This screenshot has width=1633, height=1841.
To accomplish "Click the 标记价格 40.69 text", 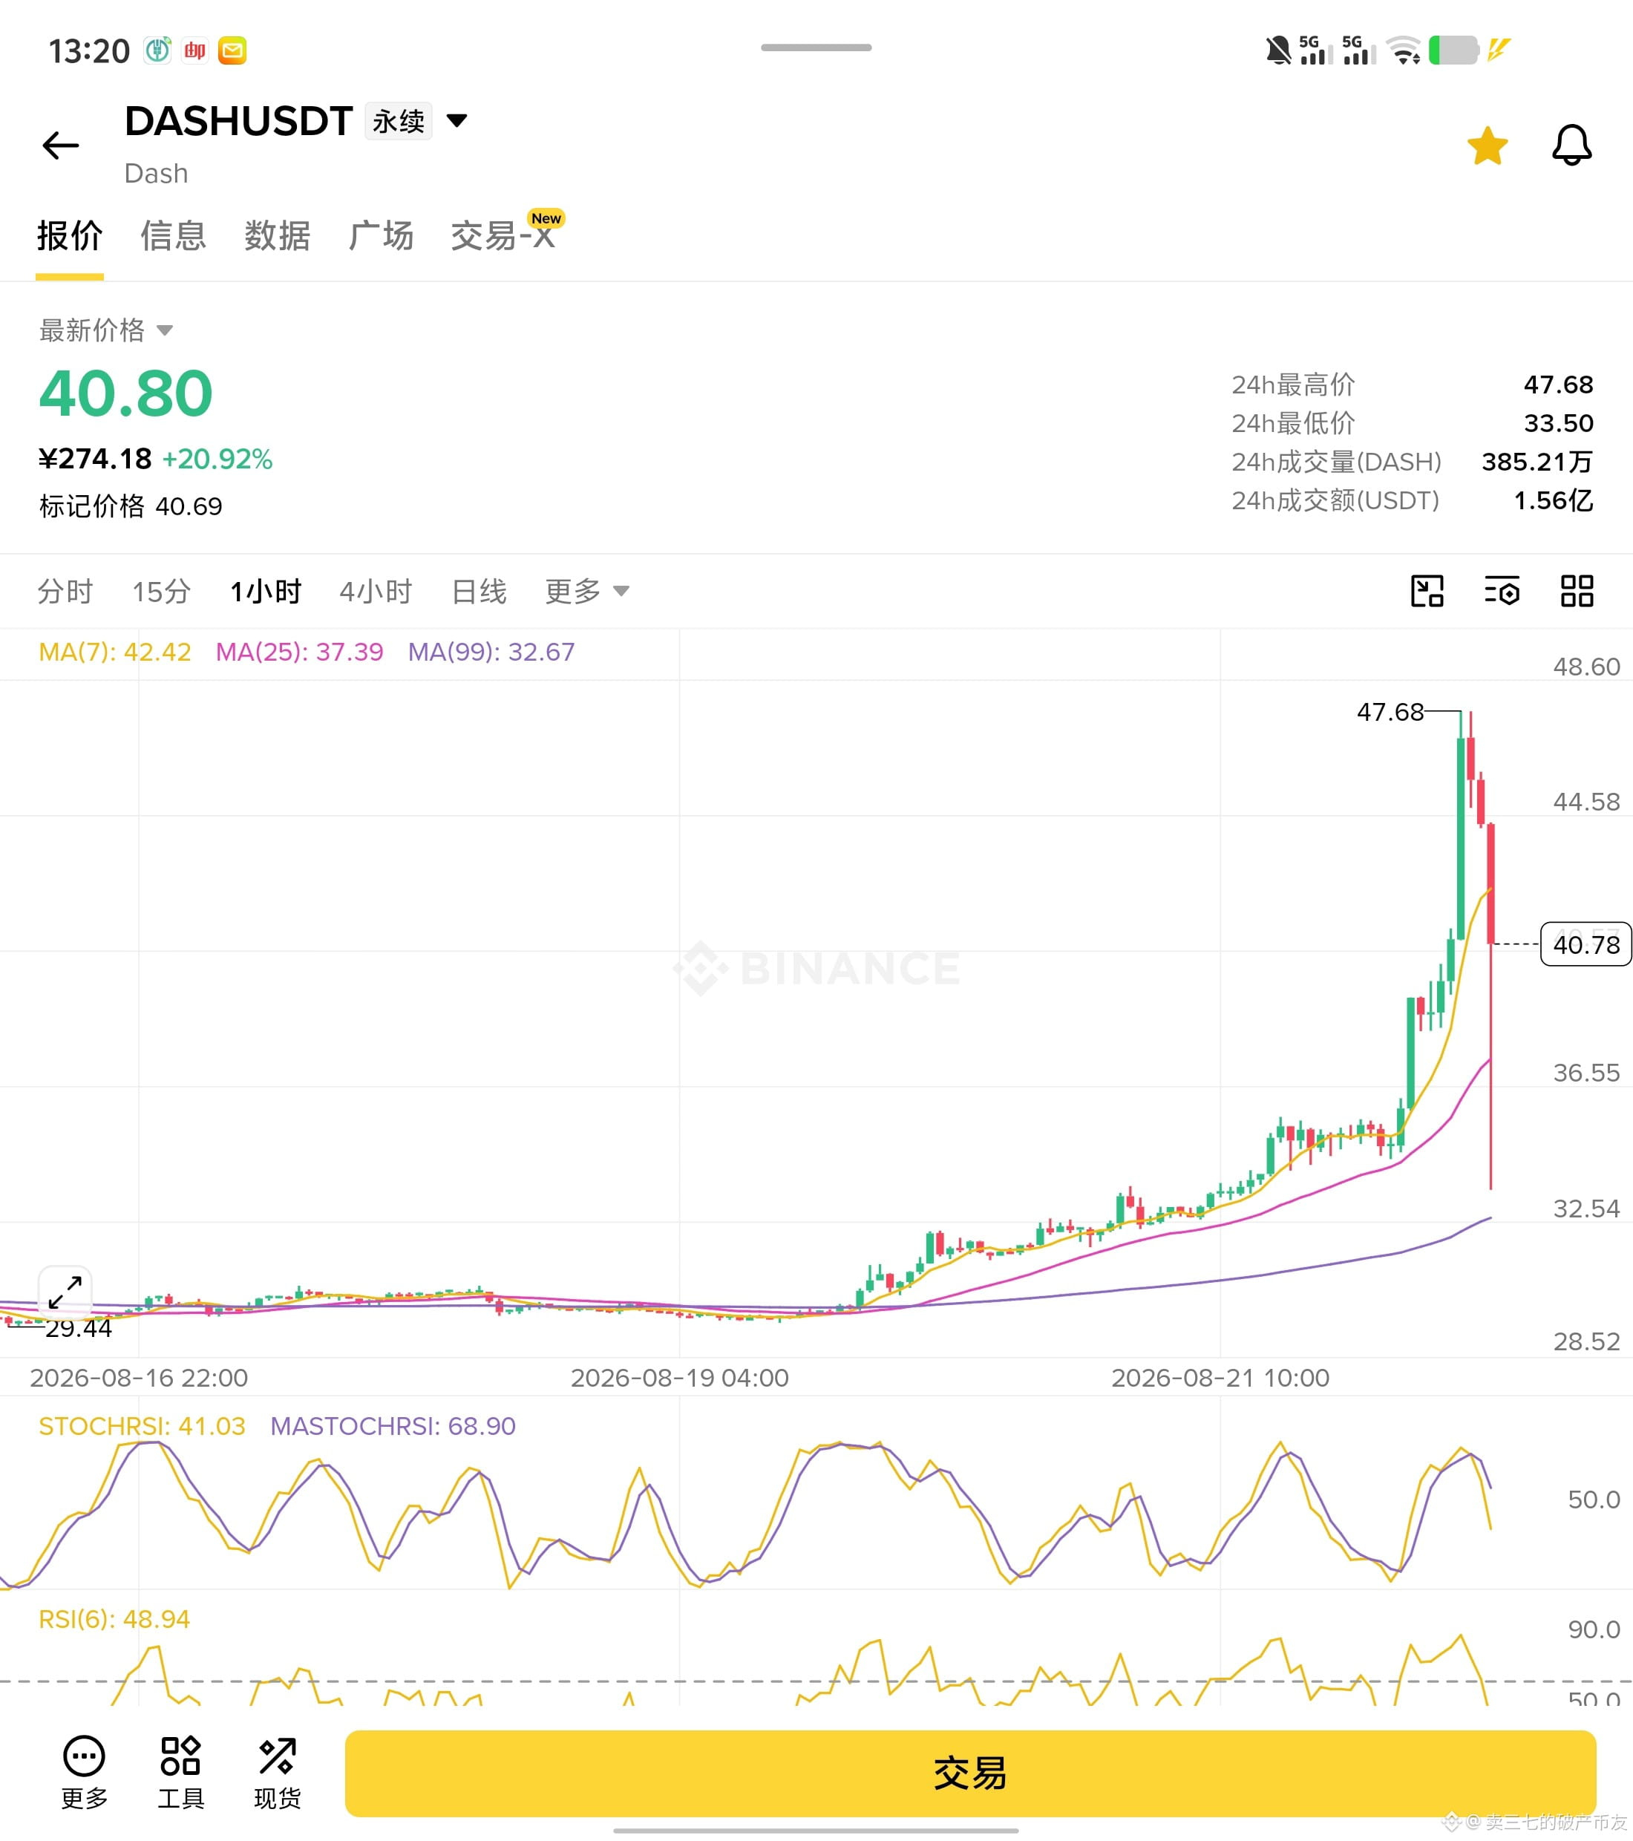I will tap(131, 506).
